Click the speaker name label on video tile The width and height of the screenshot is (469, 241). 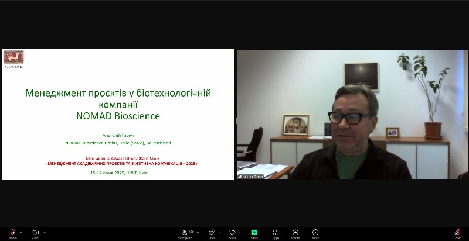tap(251, 177)
